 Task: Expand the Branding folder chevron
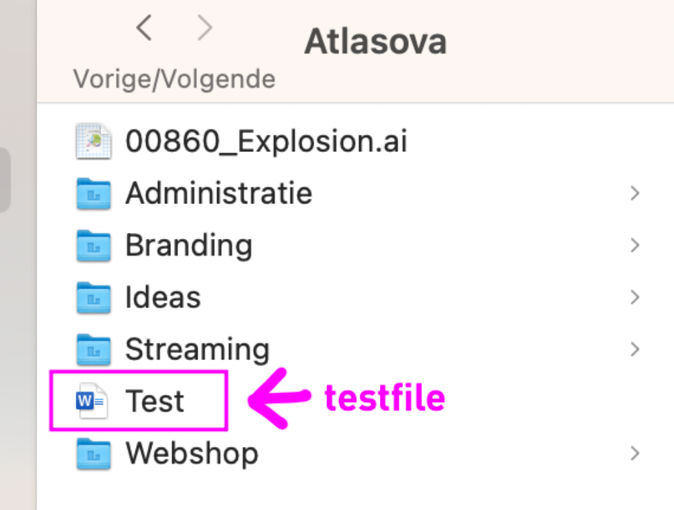tap(634, 245)
